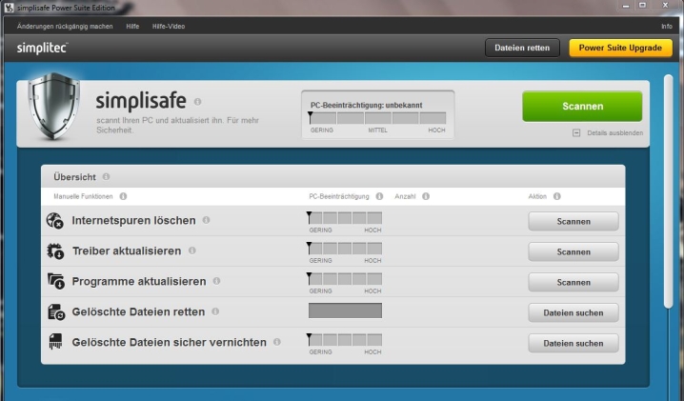Viewport: 684px width, 401px height.
Task: Click the PC-Beeinträchtigung gauge in simplisafe header
Action: (377, 118)
